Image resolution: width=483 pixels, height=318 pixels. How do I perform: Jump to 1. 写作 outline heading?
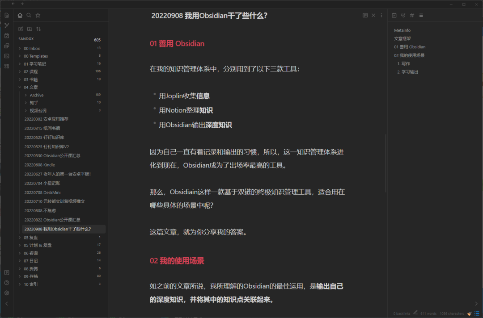pyautogui.click(x=403, y=64)
